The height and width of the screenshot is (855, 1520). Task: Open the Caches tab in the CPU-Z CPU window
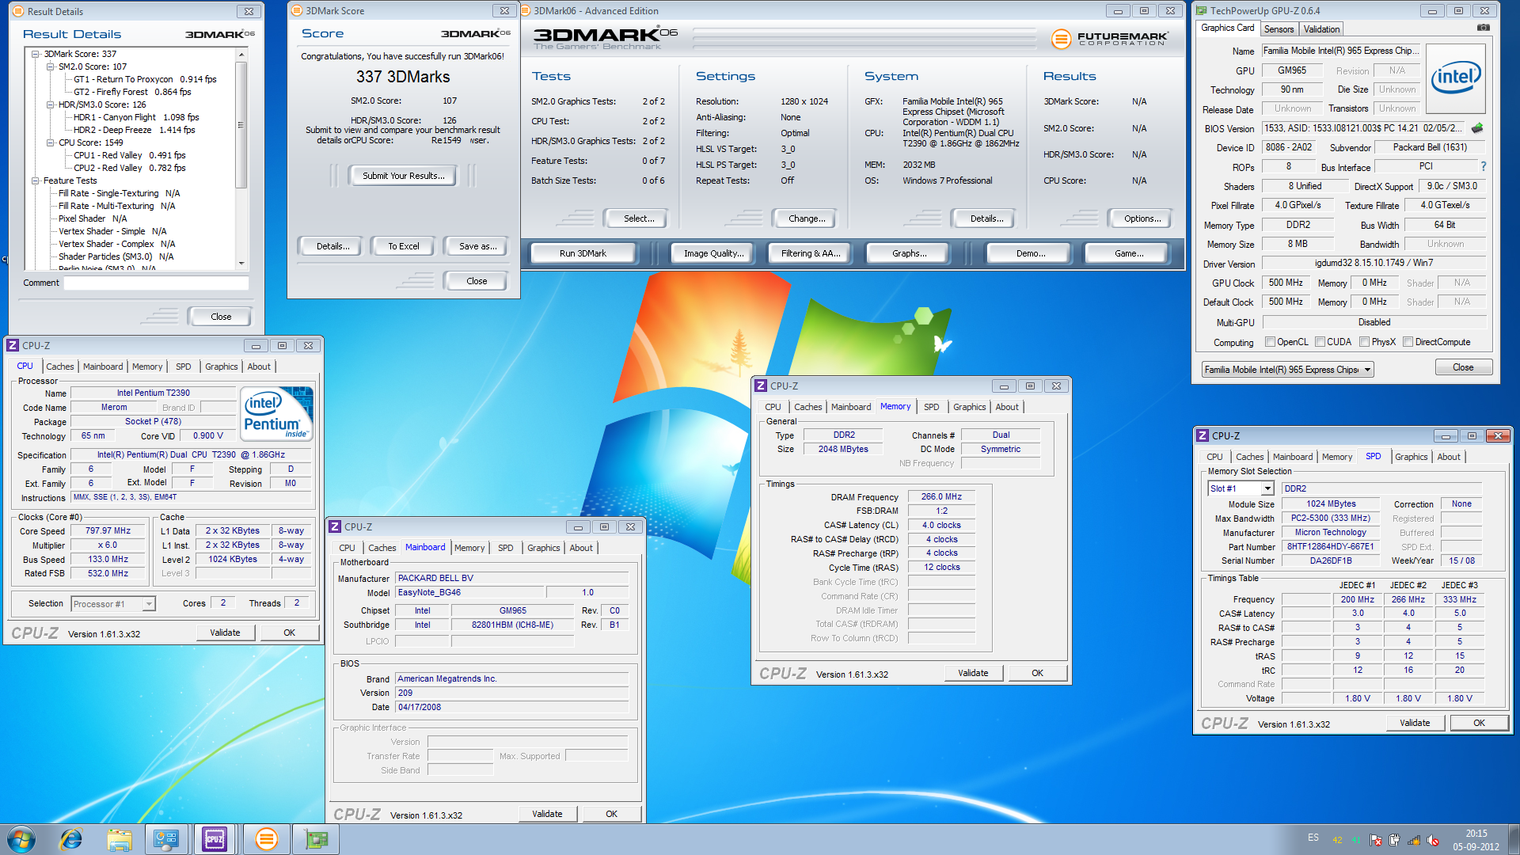pos(60,367)
